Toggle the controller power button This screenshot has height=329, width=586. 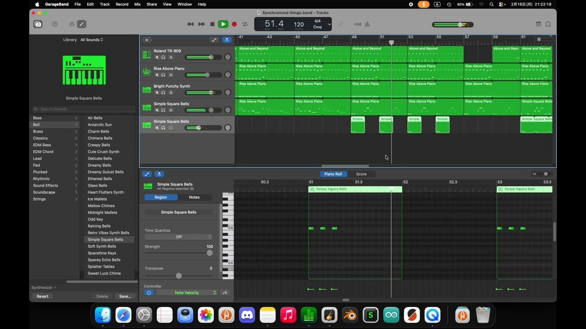pos(148,292)
